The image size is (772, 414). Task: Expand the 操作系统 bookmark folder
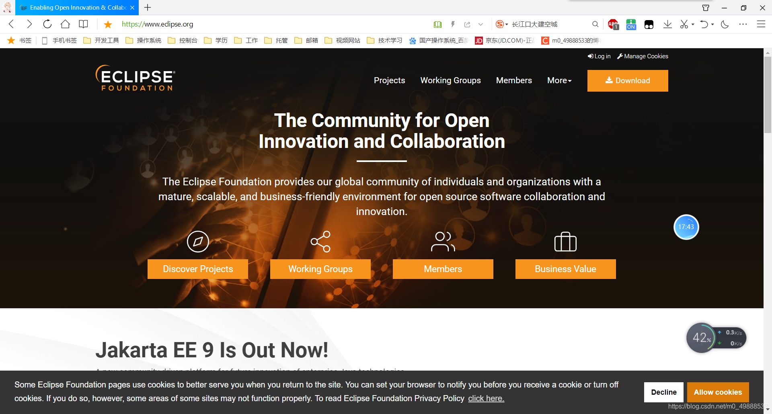(144, 41)
